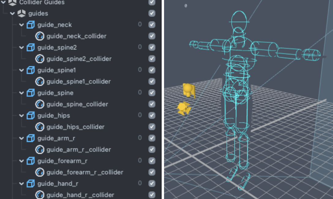Select the guides row label
The width and height of the screenshot is (333, 199).
click(x=38, y=13)
